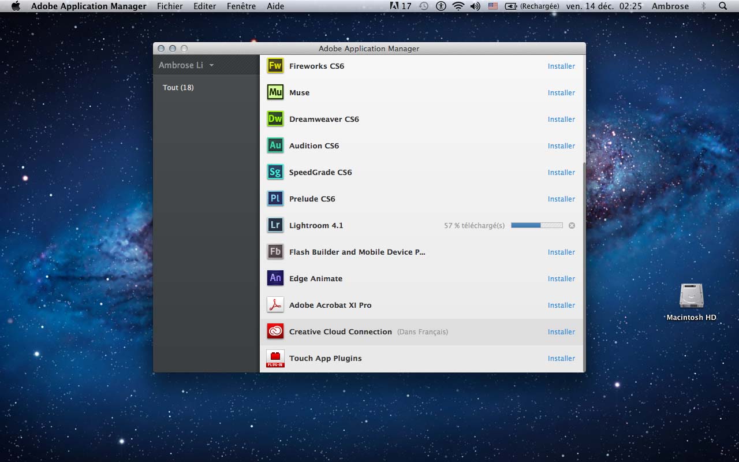The width and height of the screenshot is (739, 462).
Task: Click the "(Dans Français)" language note
Action: click(x=423, y=331)
